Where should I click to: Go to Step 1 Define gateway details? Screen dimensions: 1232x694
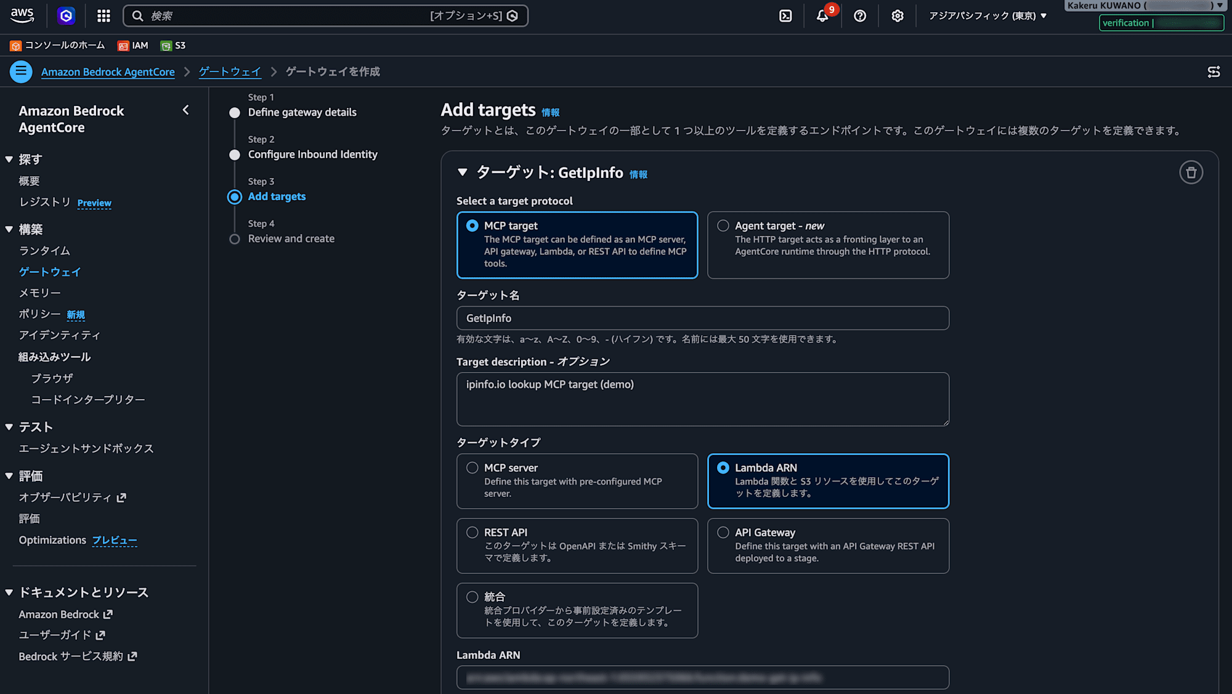(x=302, y=112)
